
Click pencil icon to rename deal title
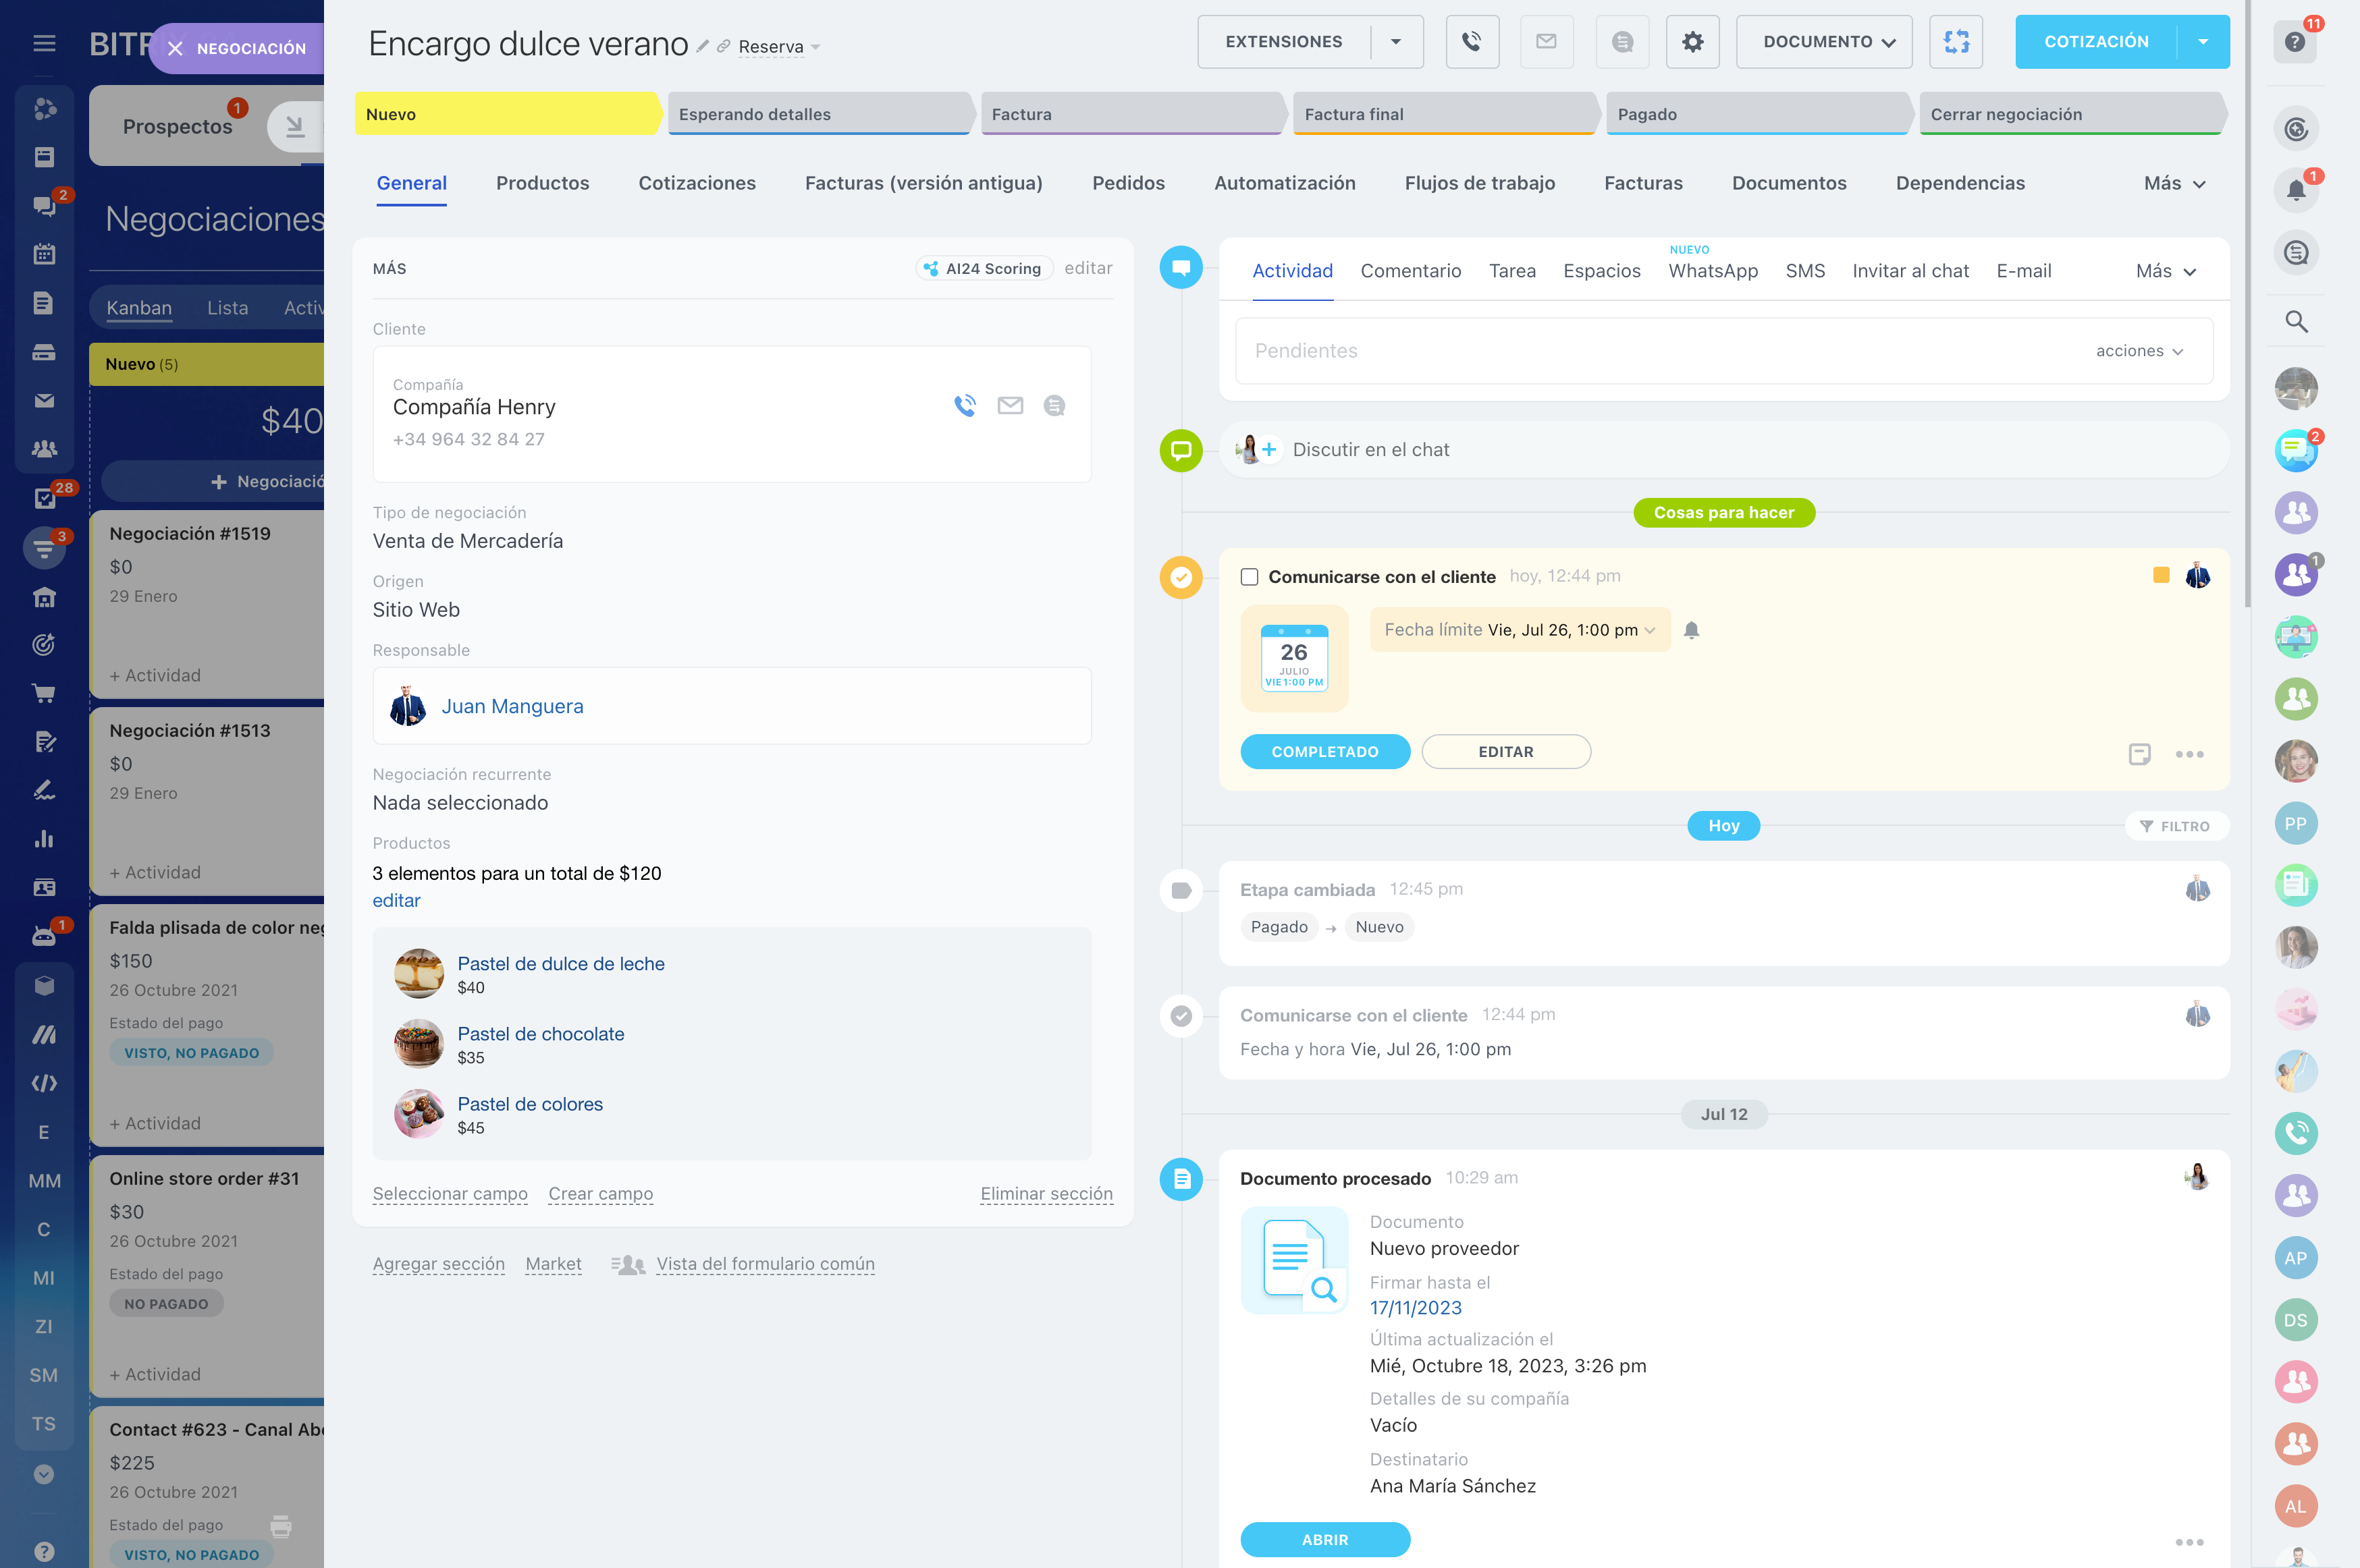point(702,46)
